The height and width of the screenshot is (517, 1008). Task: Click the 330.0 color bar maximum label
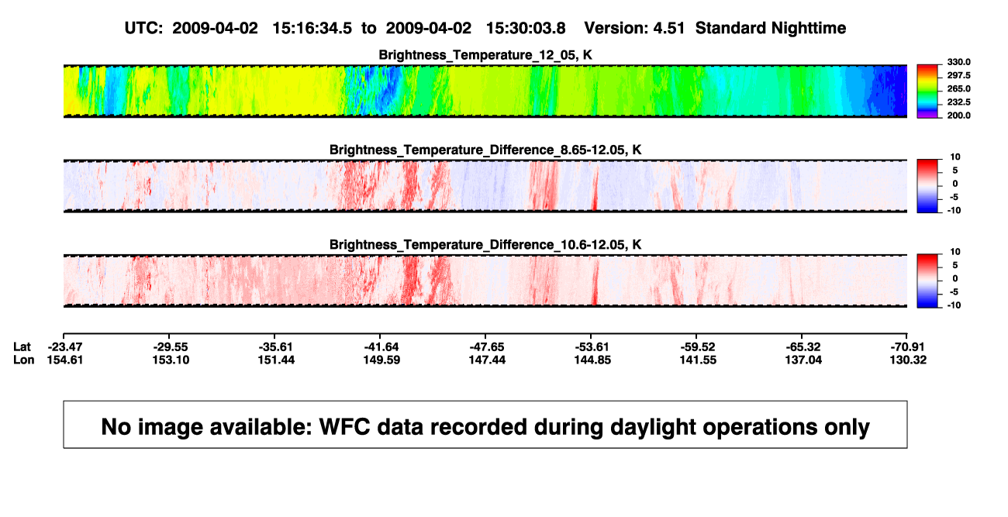coord(958,62)
